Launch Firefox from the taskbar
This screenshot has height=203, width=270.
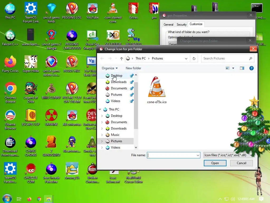point(29,199)
